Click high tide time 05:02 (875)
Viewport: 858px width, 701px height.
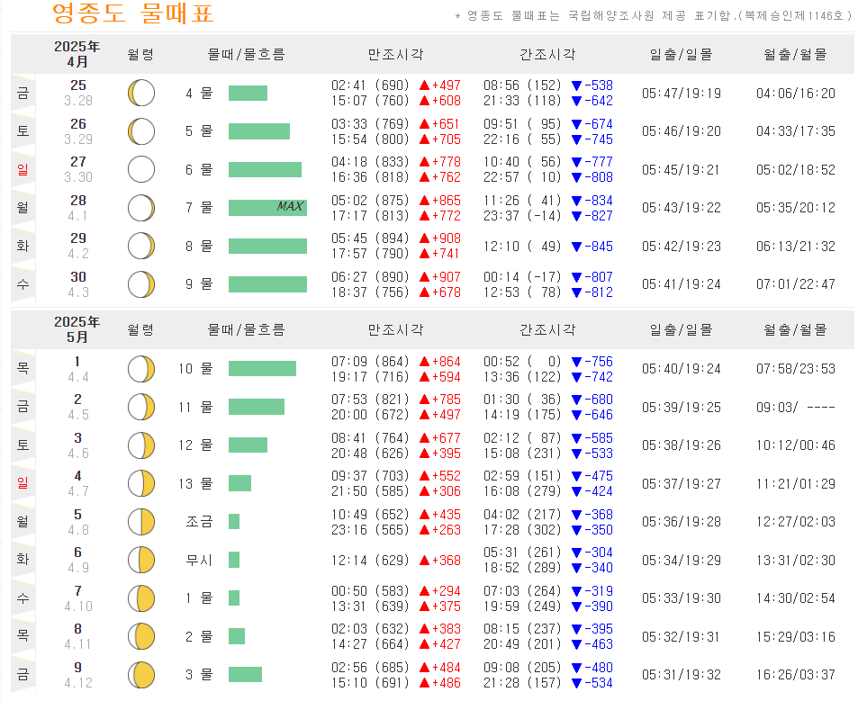(370, 201)
